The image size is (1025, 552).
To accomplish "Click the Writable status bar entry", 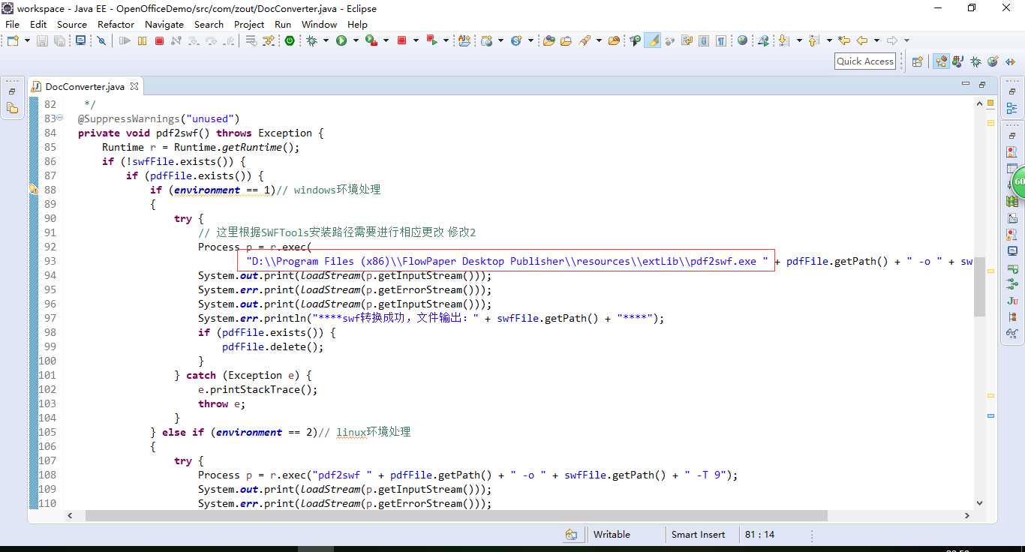I will point(612,535).
